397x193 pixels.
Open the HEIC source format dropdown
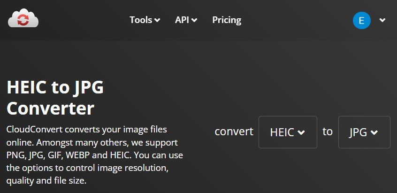(288, 132)
